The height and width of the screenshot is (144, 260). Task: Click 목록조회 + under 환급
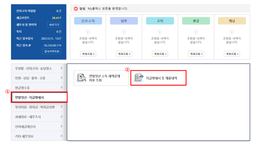tap(196, 54)
